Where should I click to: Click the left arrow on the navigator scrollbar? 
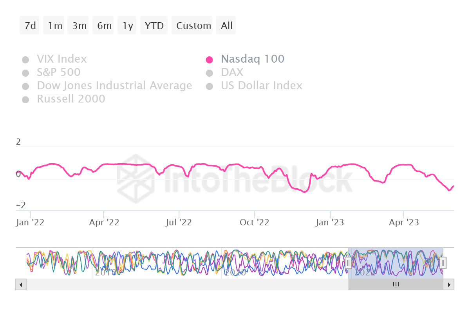click(x=21, y=284)
